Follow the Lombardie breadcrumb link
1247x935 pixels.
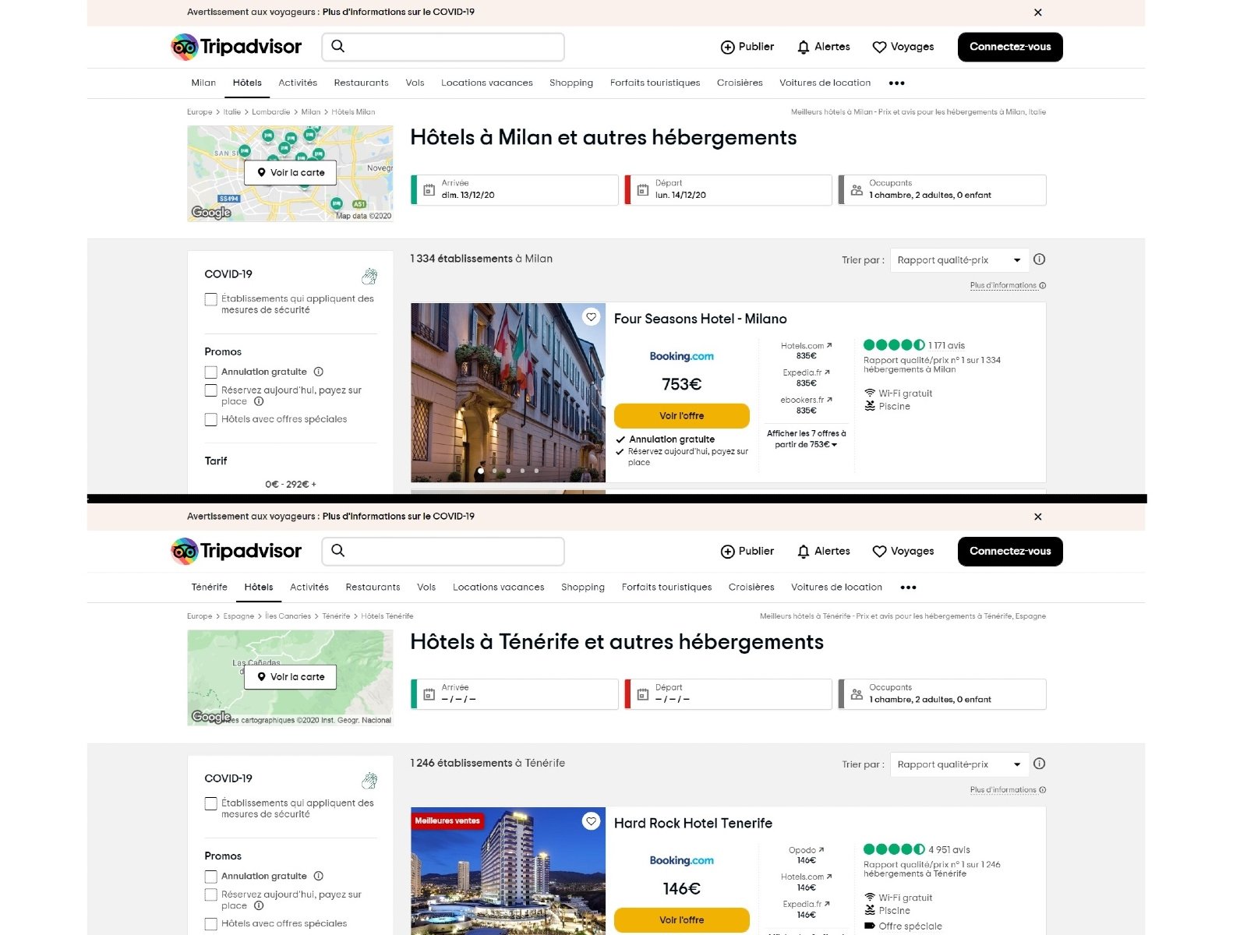tap(271, 111)
